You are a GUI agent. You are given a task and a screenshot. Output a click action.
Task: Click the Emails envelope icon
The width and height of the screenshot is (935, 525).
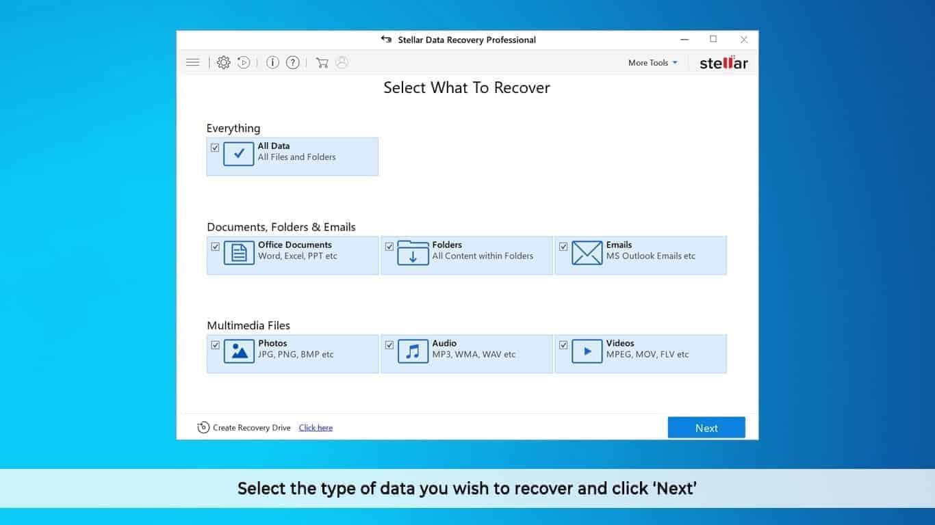[586, 252]
